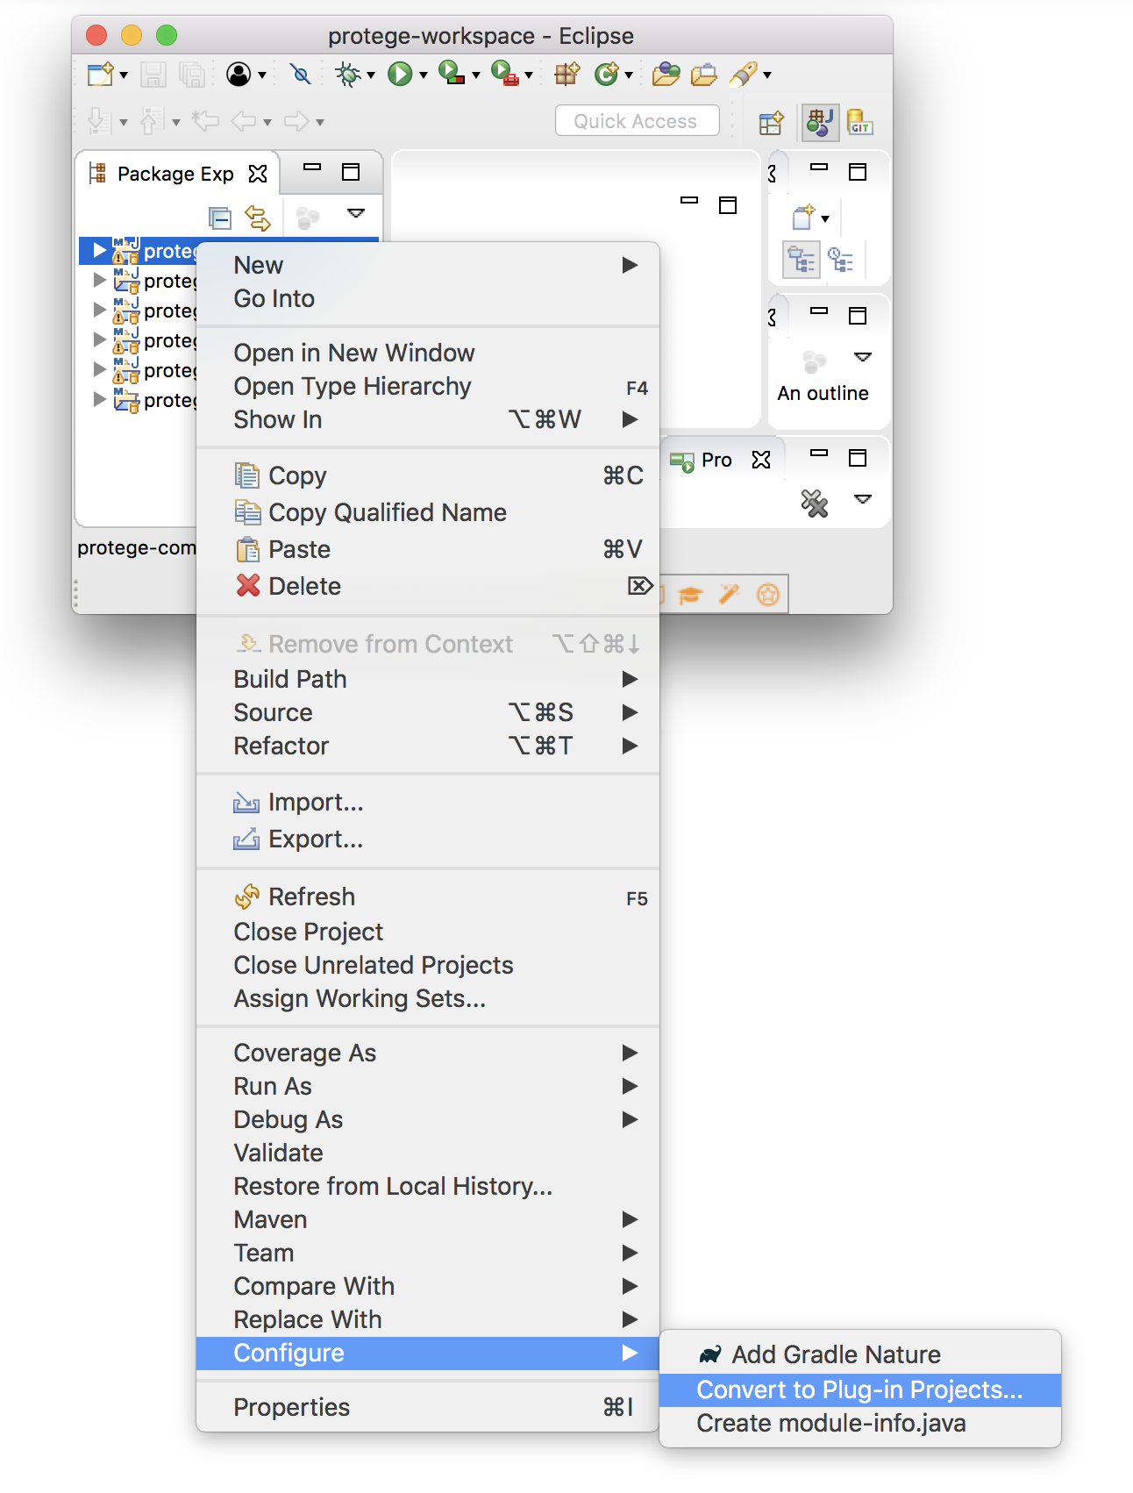Expand the first selected protege project
The width and height of the screenshot is (1133, 1493).
[x=99, y=251]
